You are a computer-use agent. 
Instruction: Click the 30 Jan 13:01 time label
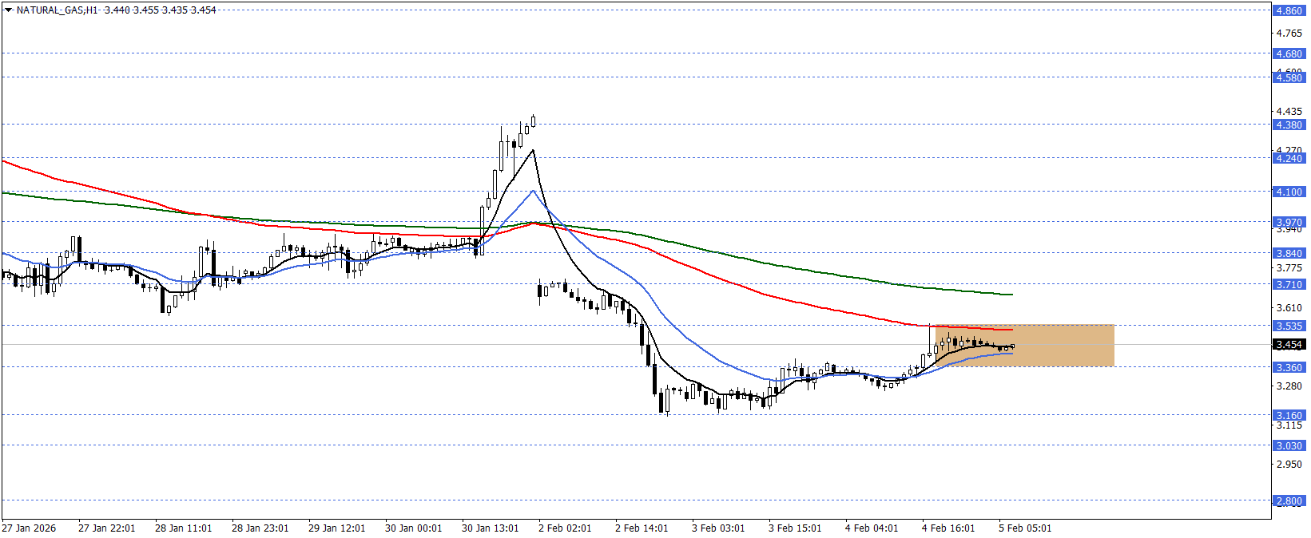click(490, 528)
